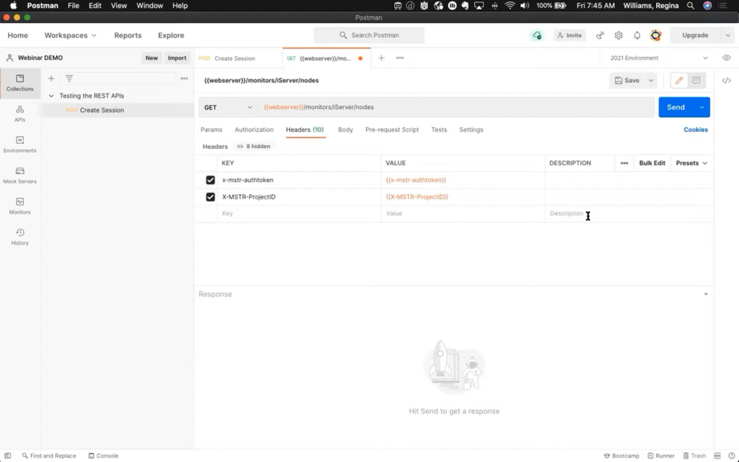Click the Bulk Edit button
The height and width of the screenshot is (462, 739).
click(x=652, y=163)
